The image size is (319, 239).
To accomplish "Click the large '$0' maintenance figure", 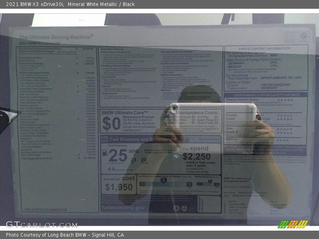I will (112, 123).
